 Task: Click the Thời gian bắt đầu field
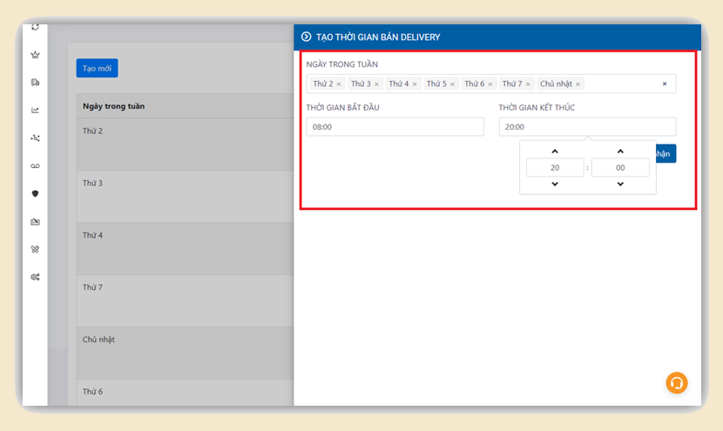coord(395,127)
